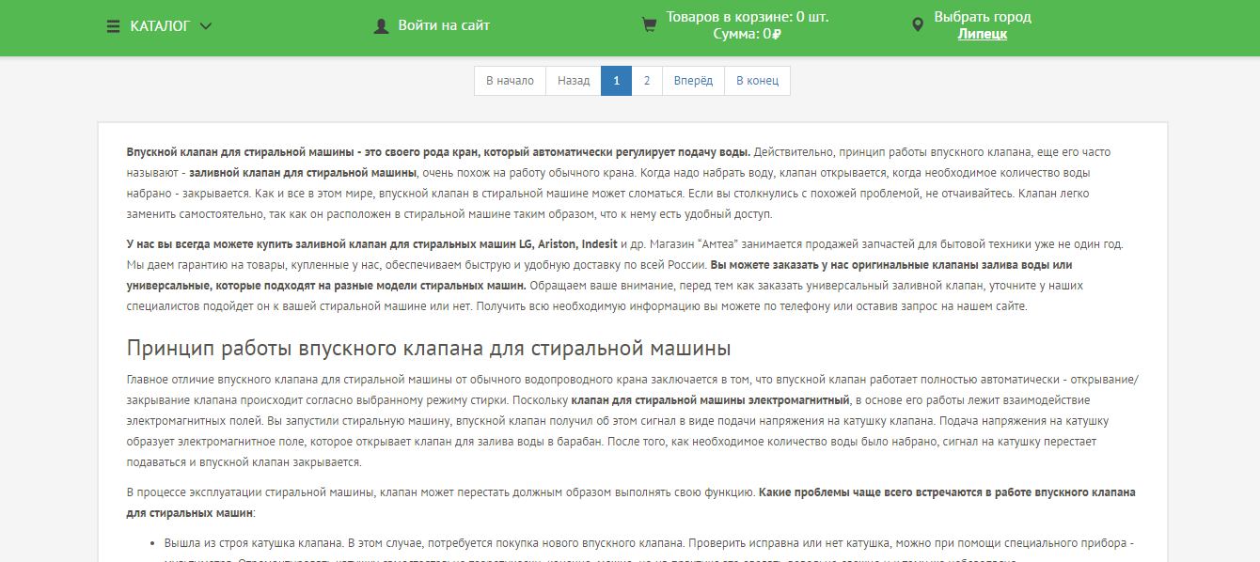Viewport: 1260px width, 562px height.
Task: Click the Выбрать город option
Action: (982, 16)
